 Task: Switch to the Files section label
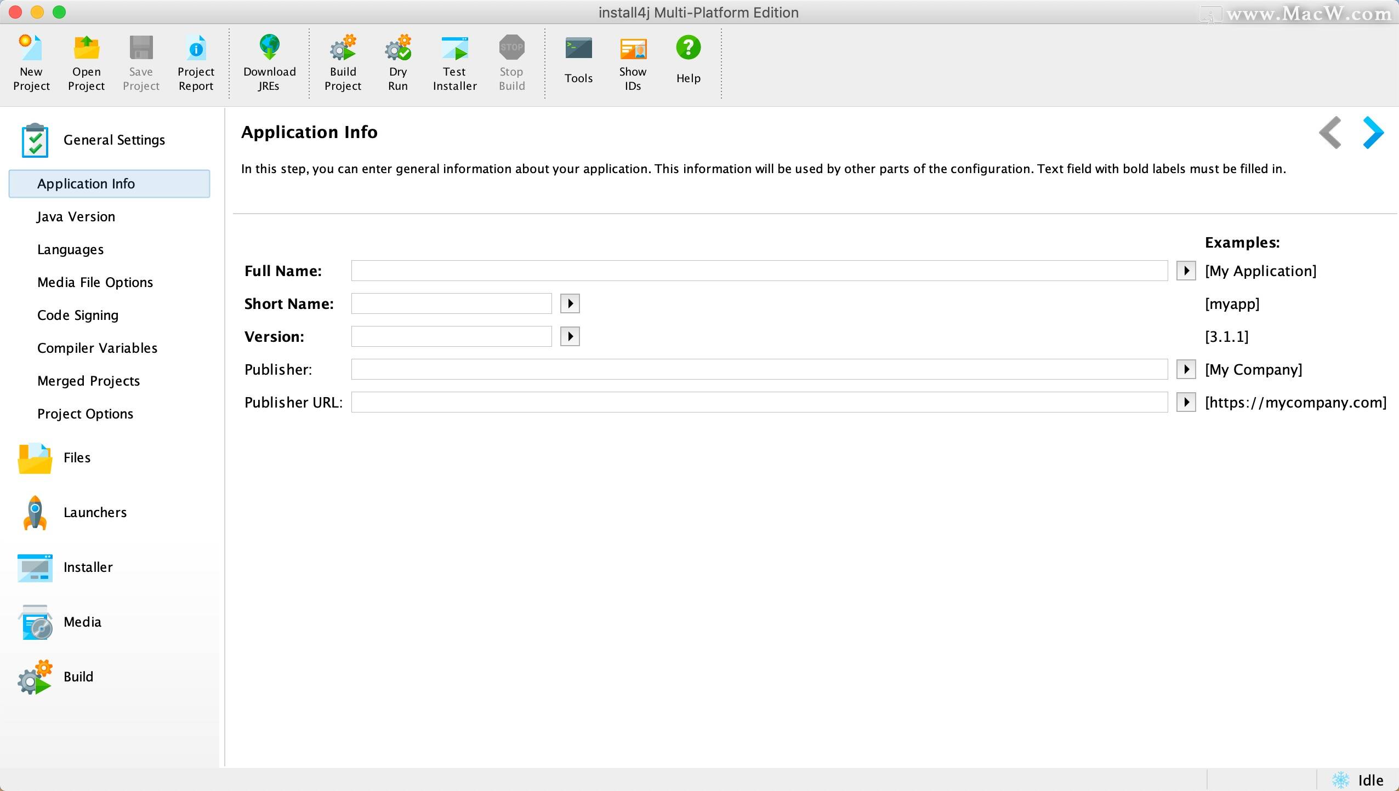(x=77, y=458)
